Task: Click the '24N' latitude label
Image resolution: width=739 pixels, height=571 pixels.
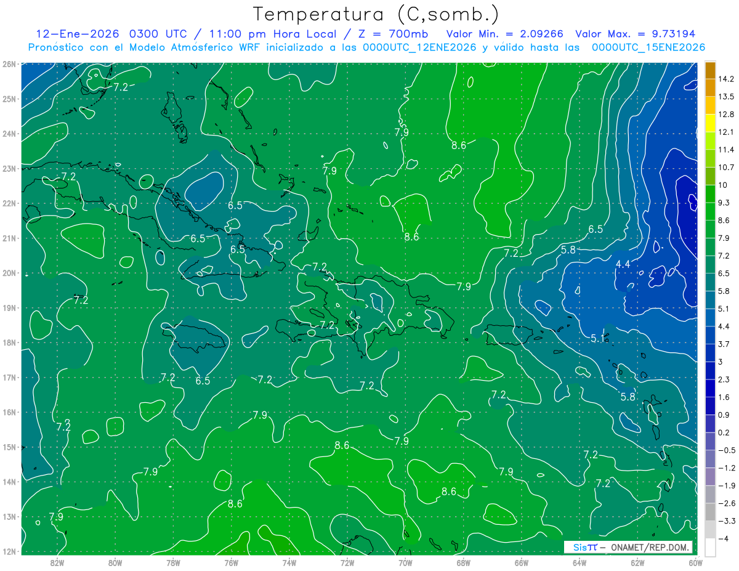Action: click(9, 134)
